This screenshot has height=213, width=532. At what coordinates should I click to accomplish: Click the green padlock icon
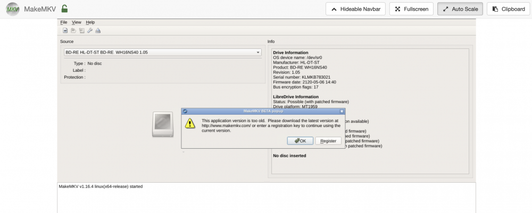(64, 9)
